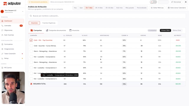This screenshot has height=106, width=189.
Task: Open Integraciones via its sidebar icon
Action: (x=2, y=49)
